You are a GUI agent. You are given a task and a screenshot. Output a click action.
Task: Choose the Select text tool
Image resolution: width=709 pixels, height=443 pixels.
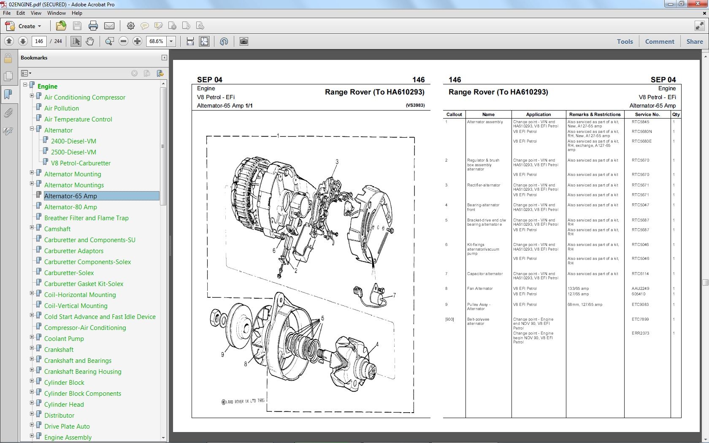tap(76, 41)
